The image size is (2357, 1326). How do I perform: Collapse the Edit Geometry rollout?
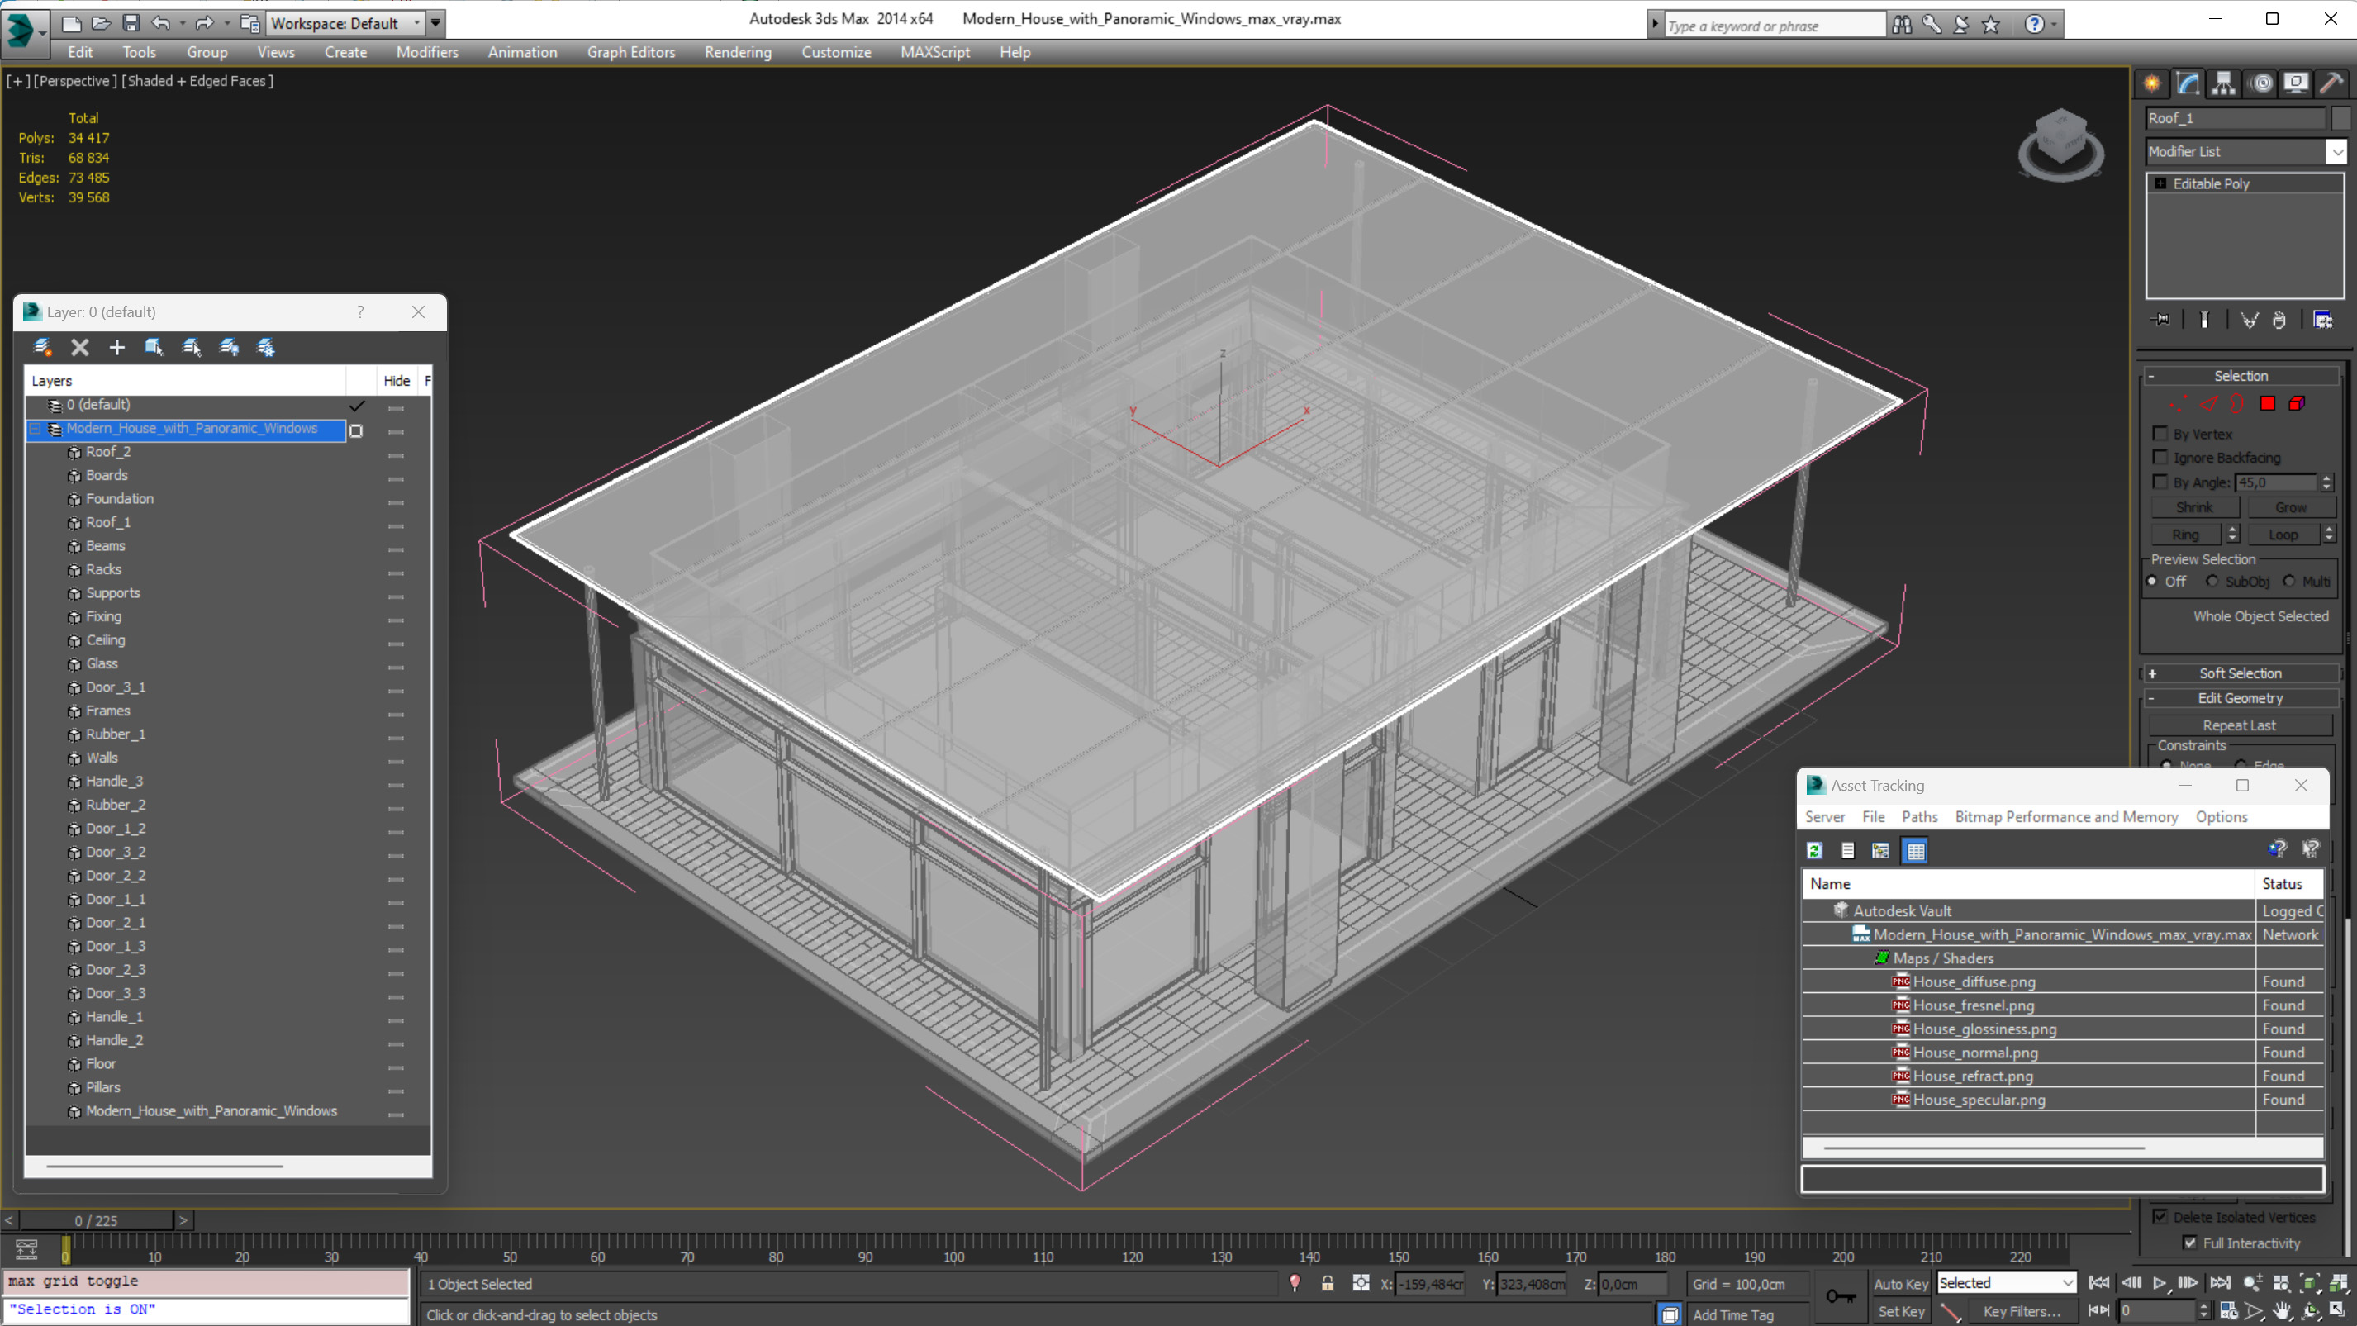coord(2241,698)
